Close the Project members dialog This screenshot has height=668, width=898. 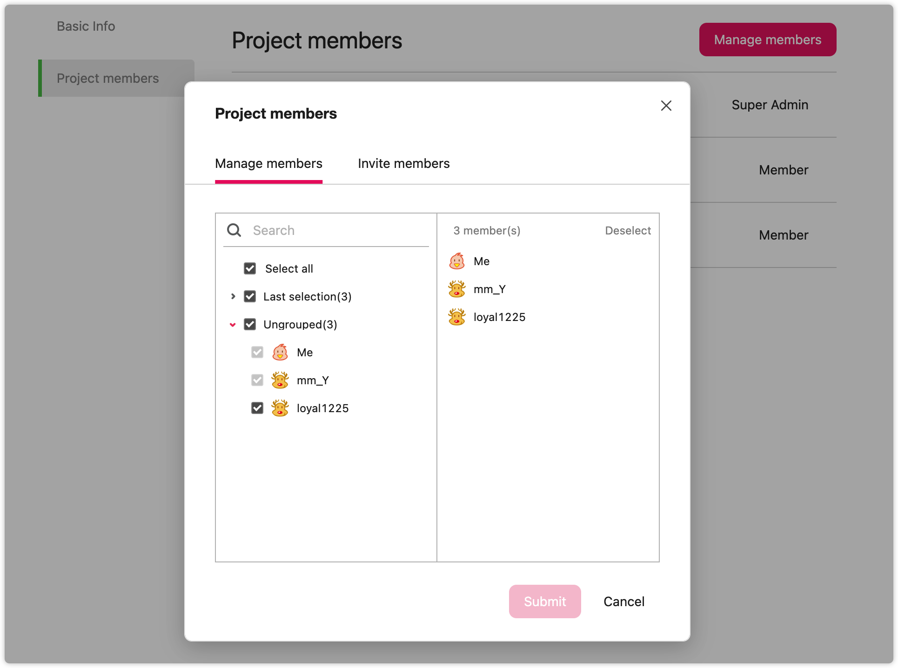click(666, 106)
